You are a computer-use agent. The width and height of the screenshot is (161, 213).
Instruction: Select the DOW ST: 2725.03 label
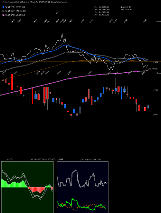pyautogui.click(x=14, y=7)
